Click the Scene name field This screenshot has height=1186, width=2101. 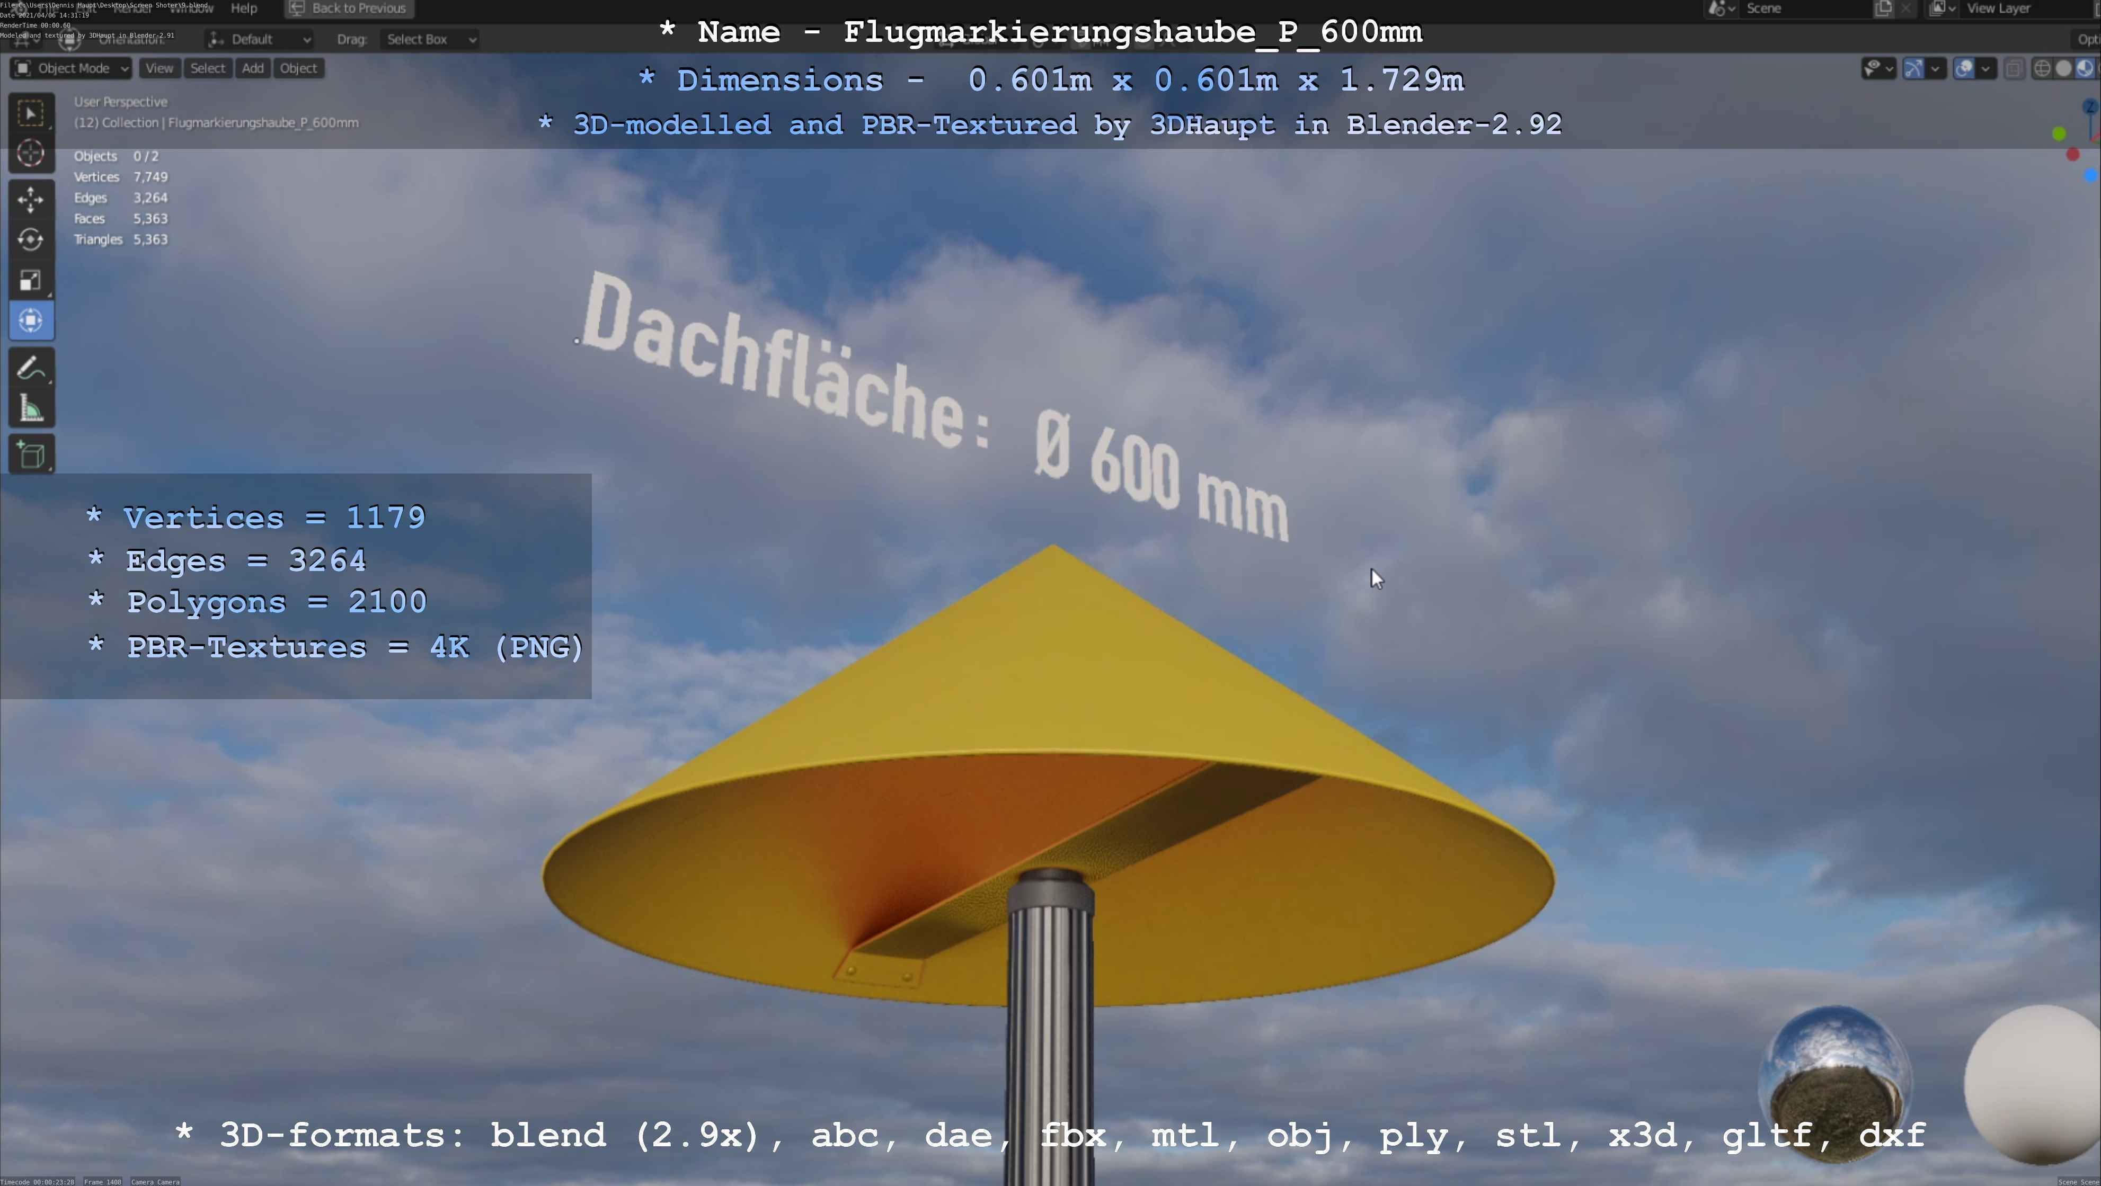pos(1806,8)
